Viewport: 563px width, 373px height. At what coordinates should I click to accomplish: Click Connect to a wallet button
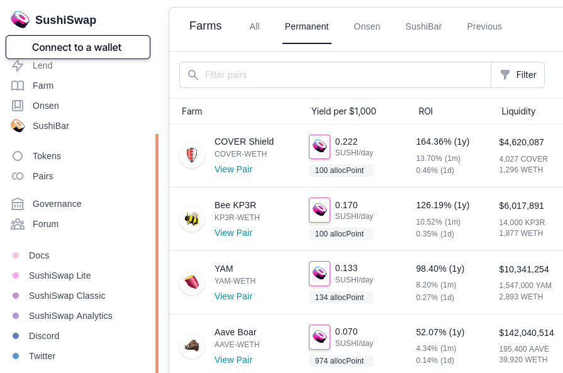tap(78, 47)
